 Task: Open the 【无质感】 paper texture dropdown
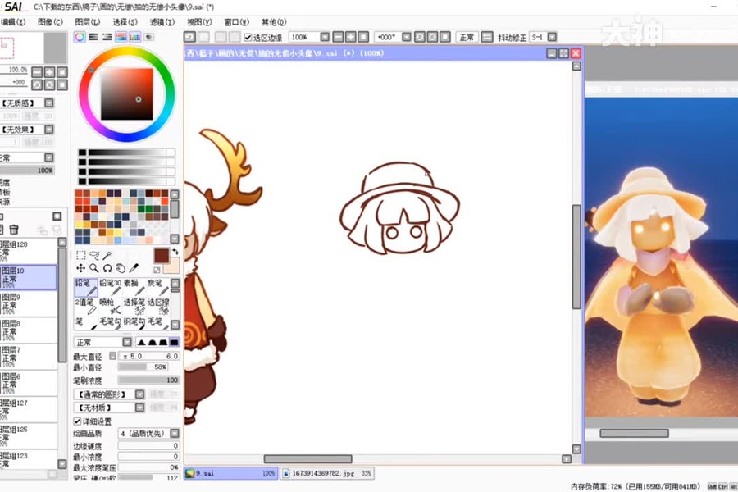click(49, 102)
